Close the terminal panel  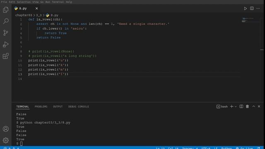tap(259, 106)
